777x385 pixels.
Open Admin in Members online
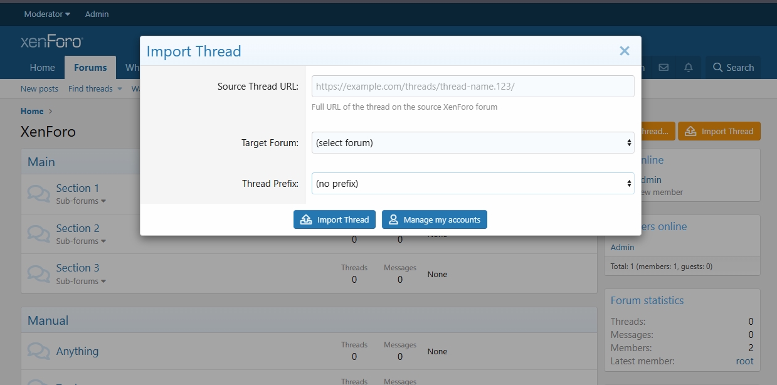pos(622,247)
